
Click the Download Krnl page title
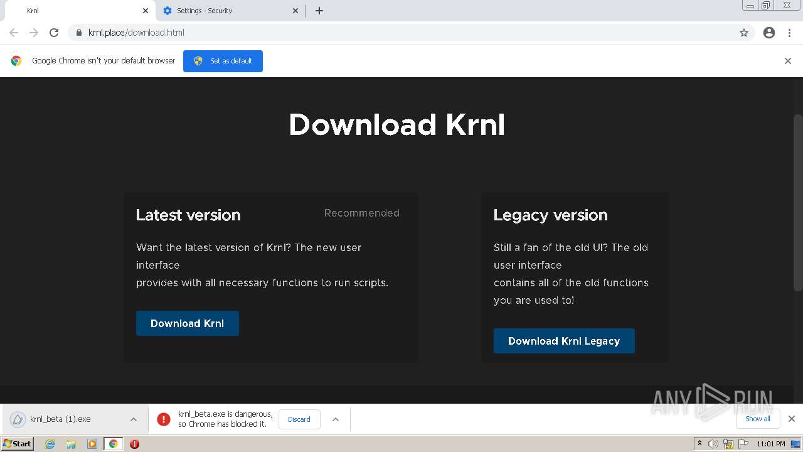click(396, 124)
